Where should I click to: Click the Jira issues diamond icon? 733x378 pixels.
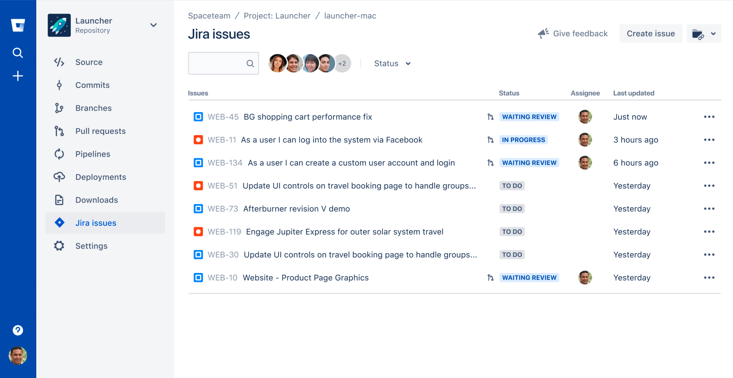point(59,223)
